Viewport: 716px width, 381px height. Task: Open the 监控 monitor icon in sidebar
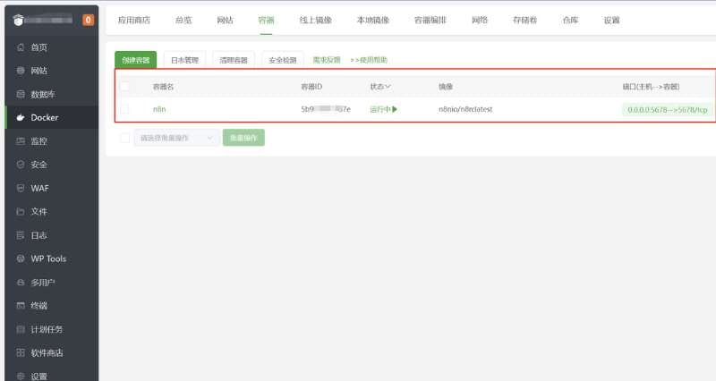[20, 141]
